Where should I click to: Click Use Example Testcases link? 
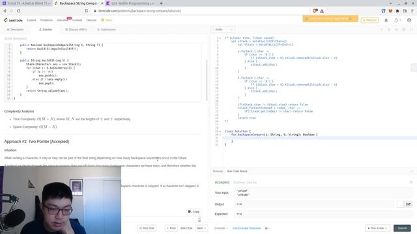246,228
